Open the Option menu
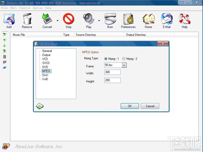Viewport: 203px width, 152px height. (x=38, y=8)
